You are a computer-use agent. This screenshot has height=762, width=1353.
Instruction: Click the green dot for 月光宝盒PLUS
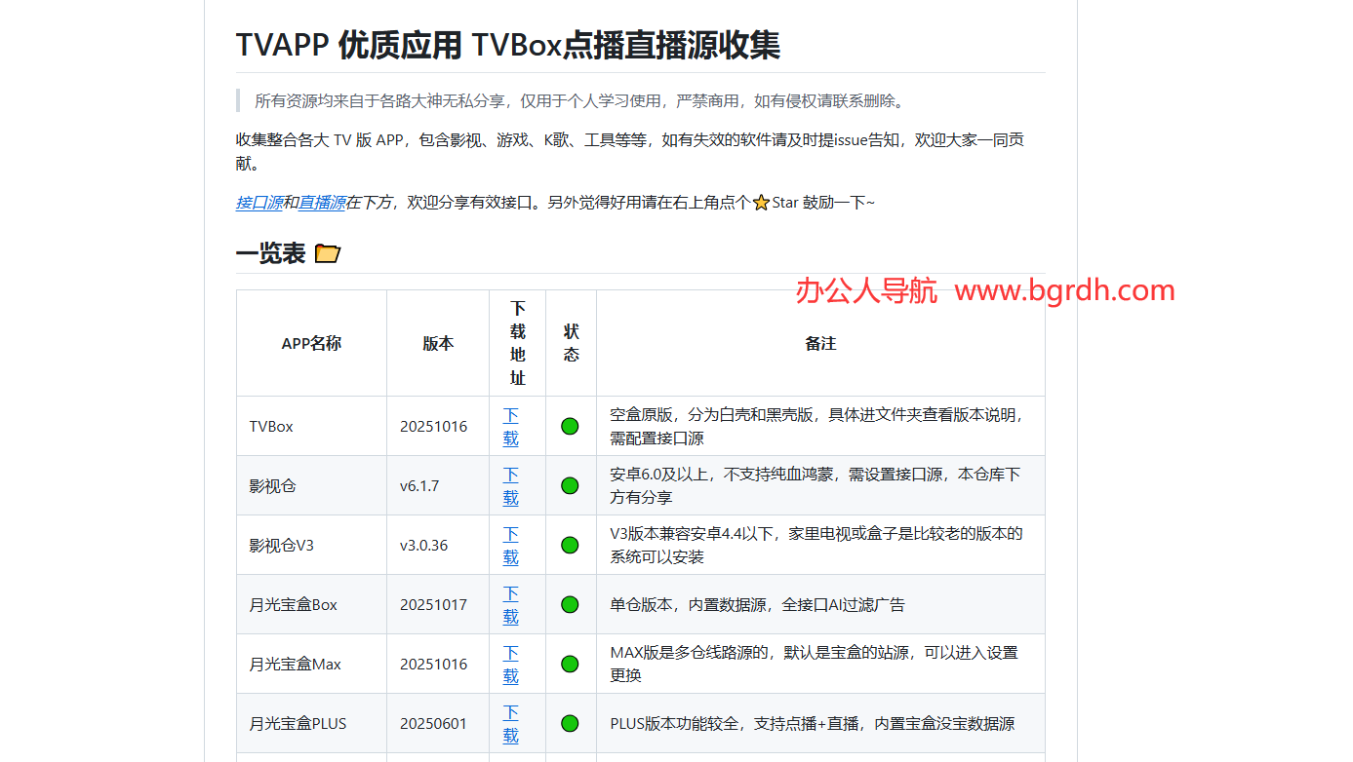[571, 723]
